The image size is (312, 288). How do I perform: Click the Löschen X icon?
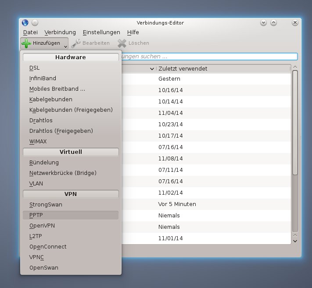click(122, 43)
